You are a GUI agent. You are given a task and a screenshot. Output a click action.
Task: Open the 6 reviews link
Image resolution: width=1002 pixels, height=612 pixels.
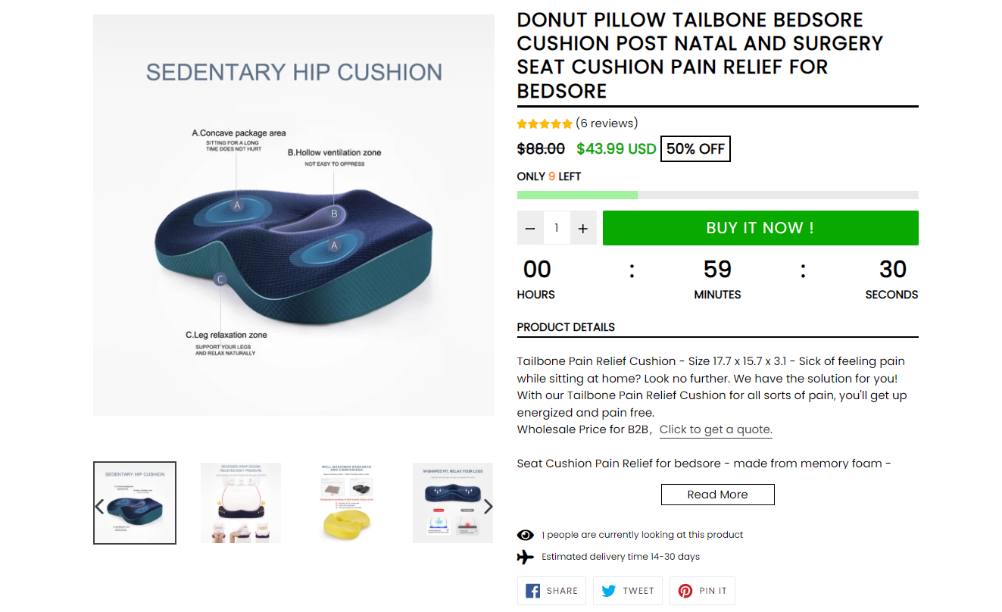(607, 123)
